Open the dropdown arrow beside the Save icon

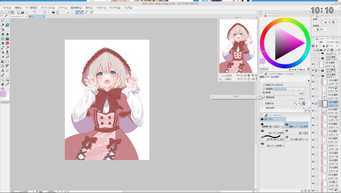click(30, 12)
